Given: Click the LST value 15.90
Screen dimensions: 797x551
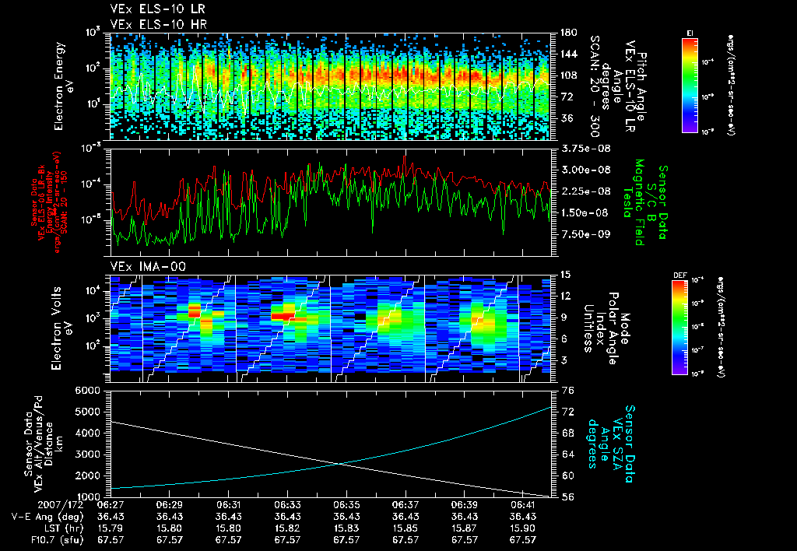Looking at the screenshot, I should click(x=523, y=528).
